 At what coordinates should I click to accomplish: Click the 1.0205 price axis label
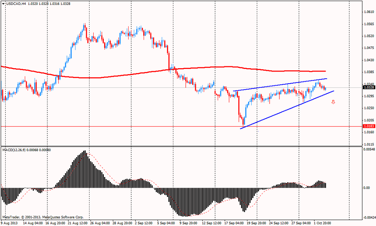click(369, 120)
